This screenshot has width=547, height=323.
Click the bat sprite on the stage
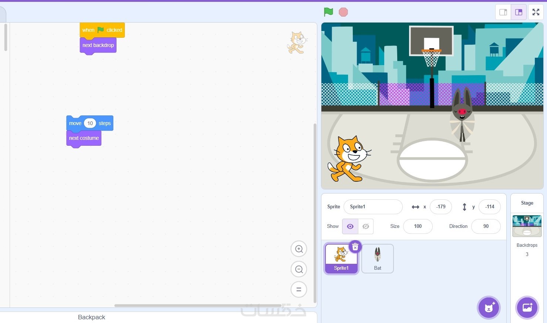[x=462, y=115]
